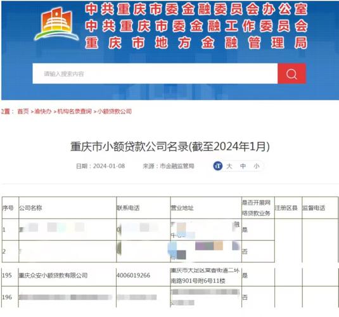The height and width of the screenshot is (317, 339).
Task: Set font size to 中
Action: point(243,166)
